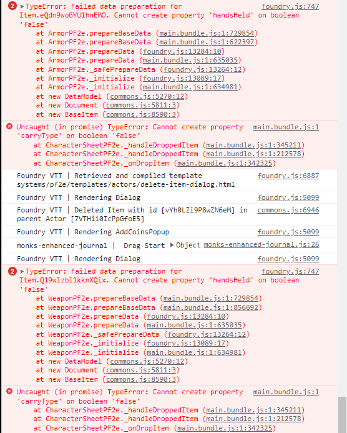Open commons.js:8590:3 in the WeaponPF2e stack
Screen dimensions: 347x433
pos(141,379)
